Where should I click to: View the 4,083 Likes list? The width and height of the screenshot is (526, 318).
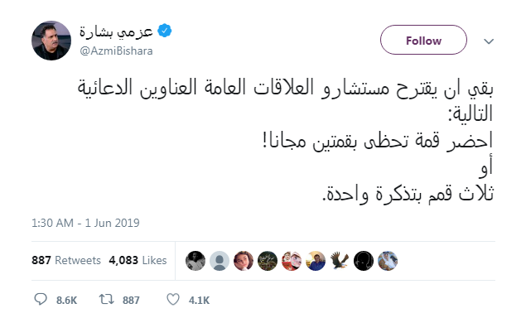[x=138, y=260]
